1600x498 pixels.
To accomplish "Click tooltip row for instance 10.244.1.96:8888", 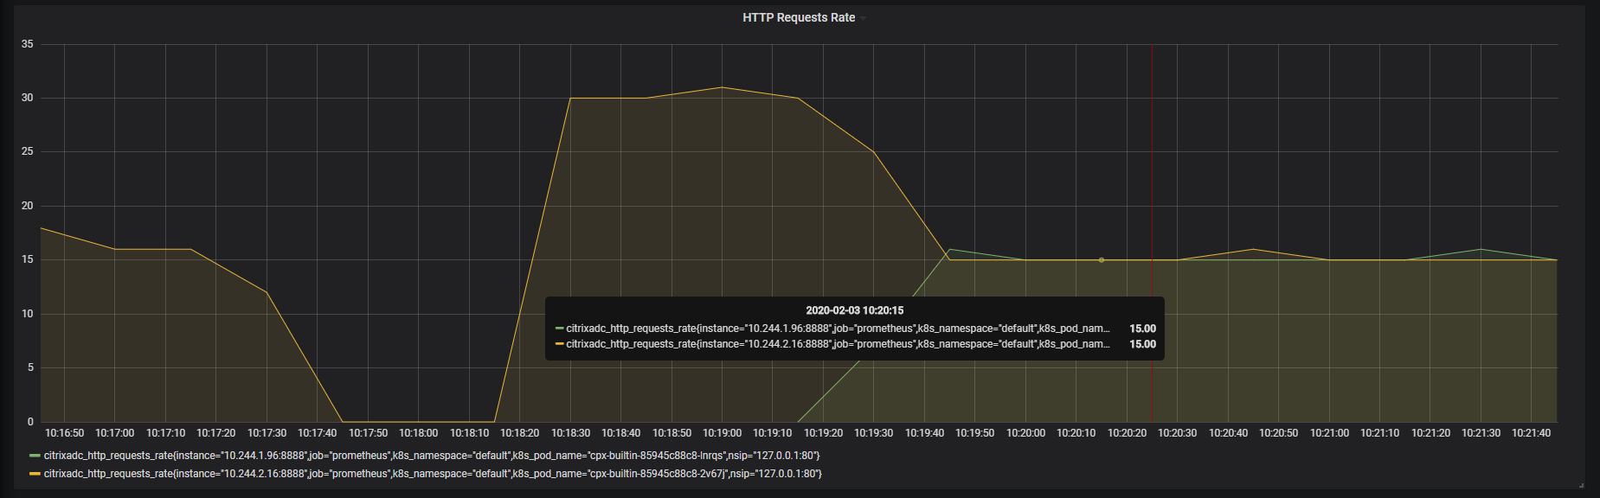I will pos(855,329).
